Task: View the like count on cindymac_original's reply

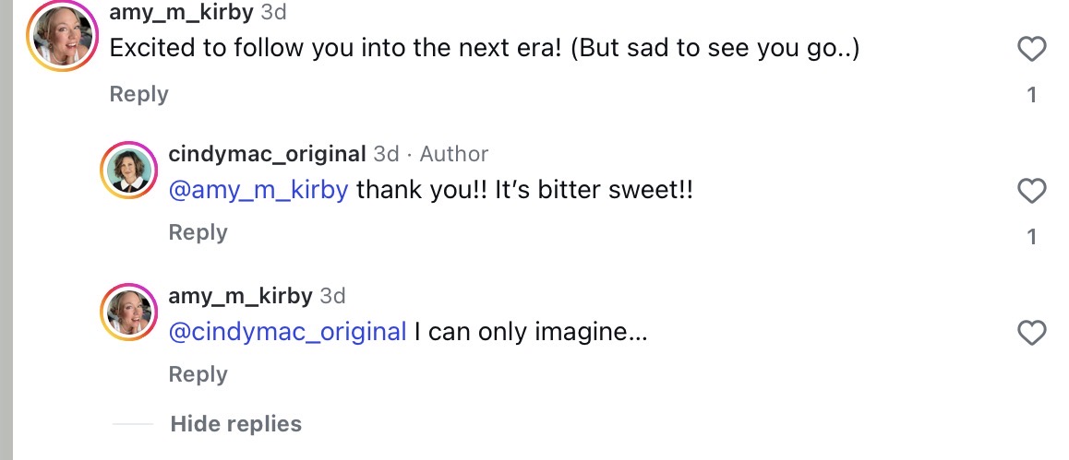Action: pos(1032,237)
